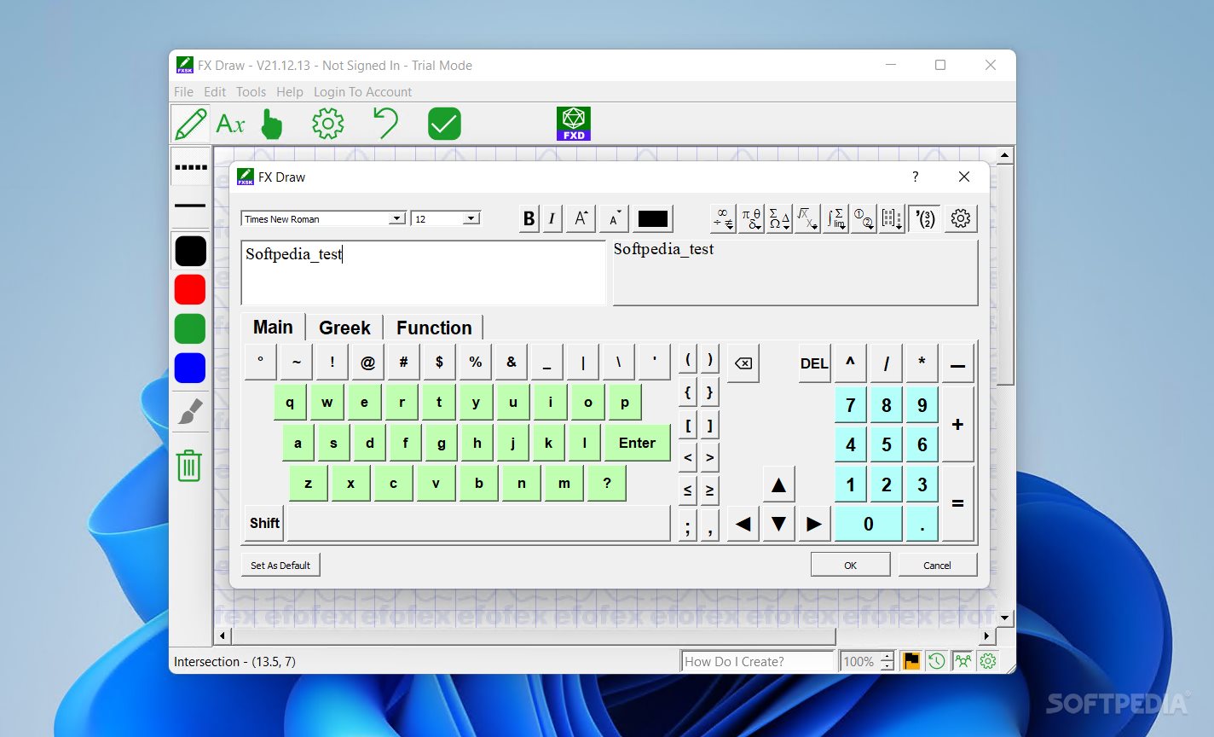Open the Help menu
The height and width of the screenshot is (737, 1214).
[x=290, y=91]
